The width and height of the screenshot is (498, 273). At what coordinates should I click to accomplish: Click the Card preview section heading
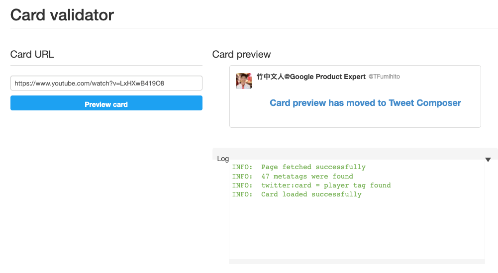click(x=241, y=54)
